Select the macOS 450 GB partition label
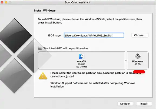 81,63
